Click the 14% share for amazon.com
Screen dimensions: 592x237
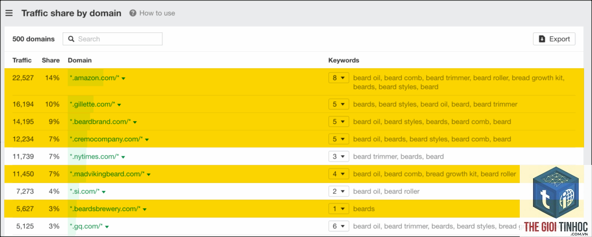point(53,78)
